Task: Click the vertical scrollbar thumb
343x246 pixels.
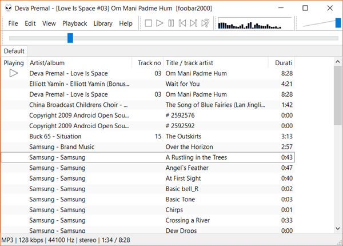Action: pyautogui.click(x=338, y=96)
